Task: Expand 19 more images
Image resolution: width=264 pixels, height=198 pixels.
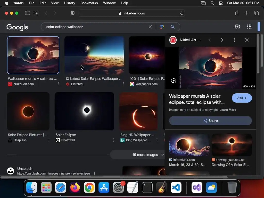Action: 137,155
